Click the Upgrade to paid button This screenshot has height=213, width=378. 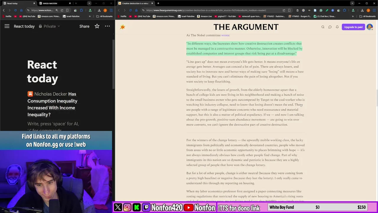[x=353, y=27]
